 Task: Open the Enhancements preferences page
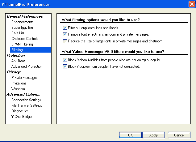click(x=22, y=22)
